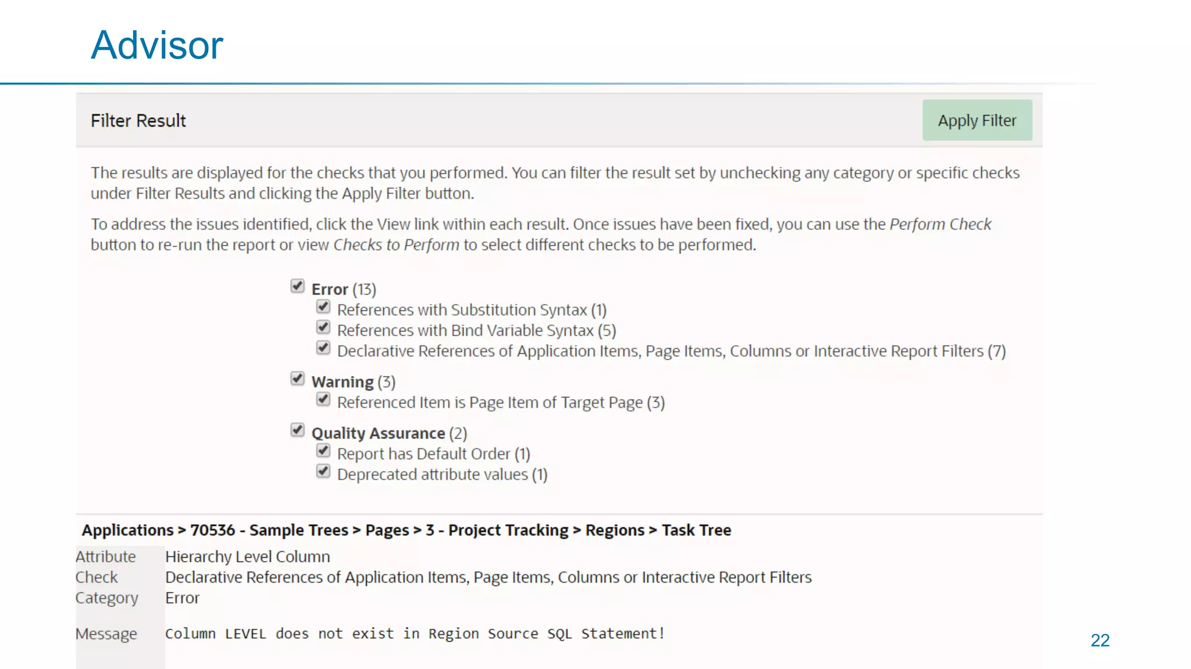Open 3 - Project Tracking breadcrumb
This screenshot has width=1191, height=669.
click(x=497, y=530)
